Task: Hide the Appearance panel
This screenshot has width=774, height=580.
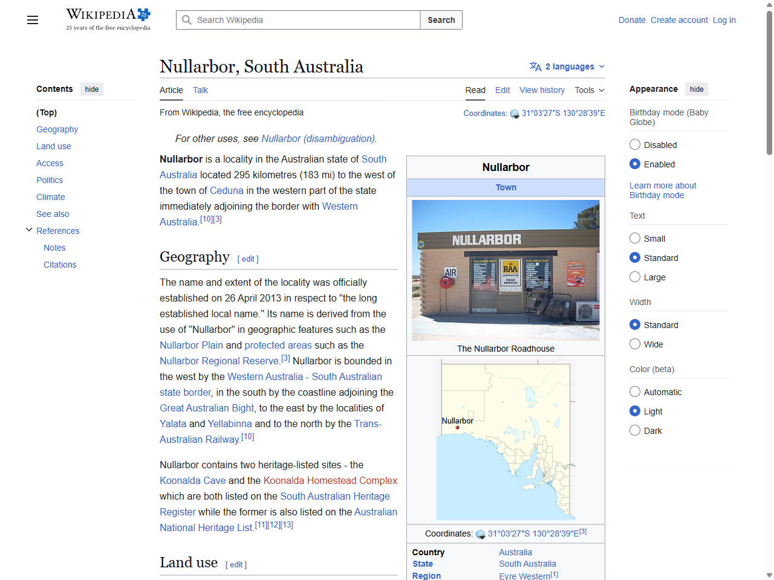Action: (697, 89)
